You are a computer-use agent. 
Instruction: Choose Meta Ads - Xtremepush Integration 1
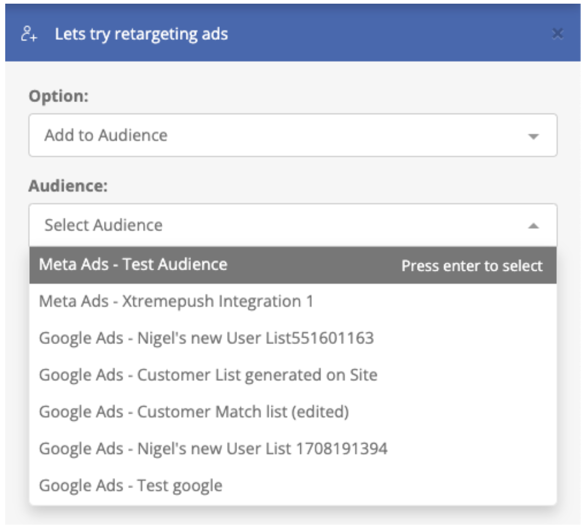176,302
